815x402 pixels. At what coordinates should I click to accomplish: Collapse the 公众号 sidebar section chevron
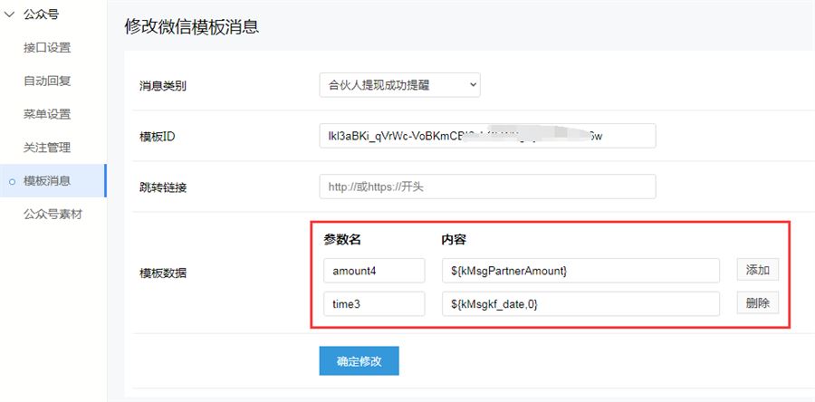pos(11,14)
